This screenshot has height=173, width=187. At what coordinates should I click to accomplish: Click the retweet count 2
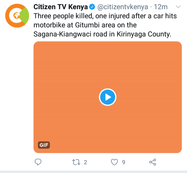85,162
